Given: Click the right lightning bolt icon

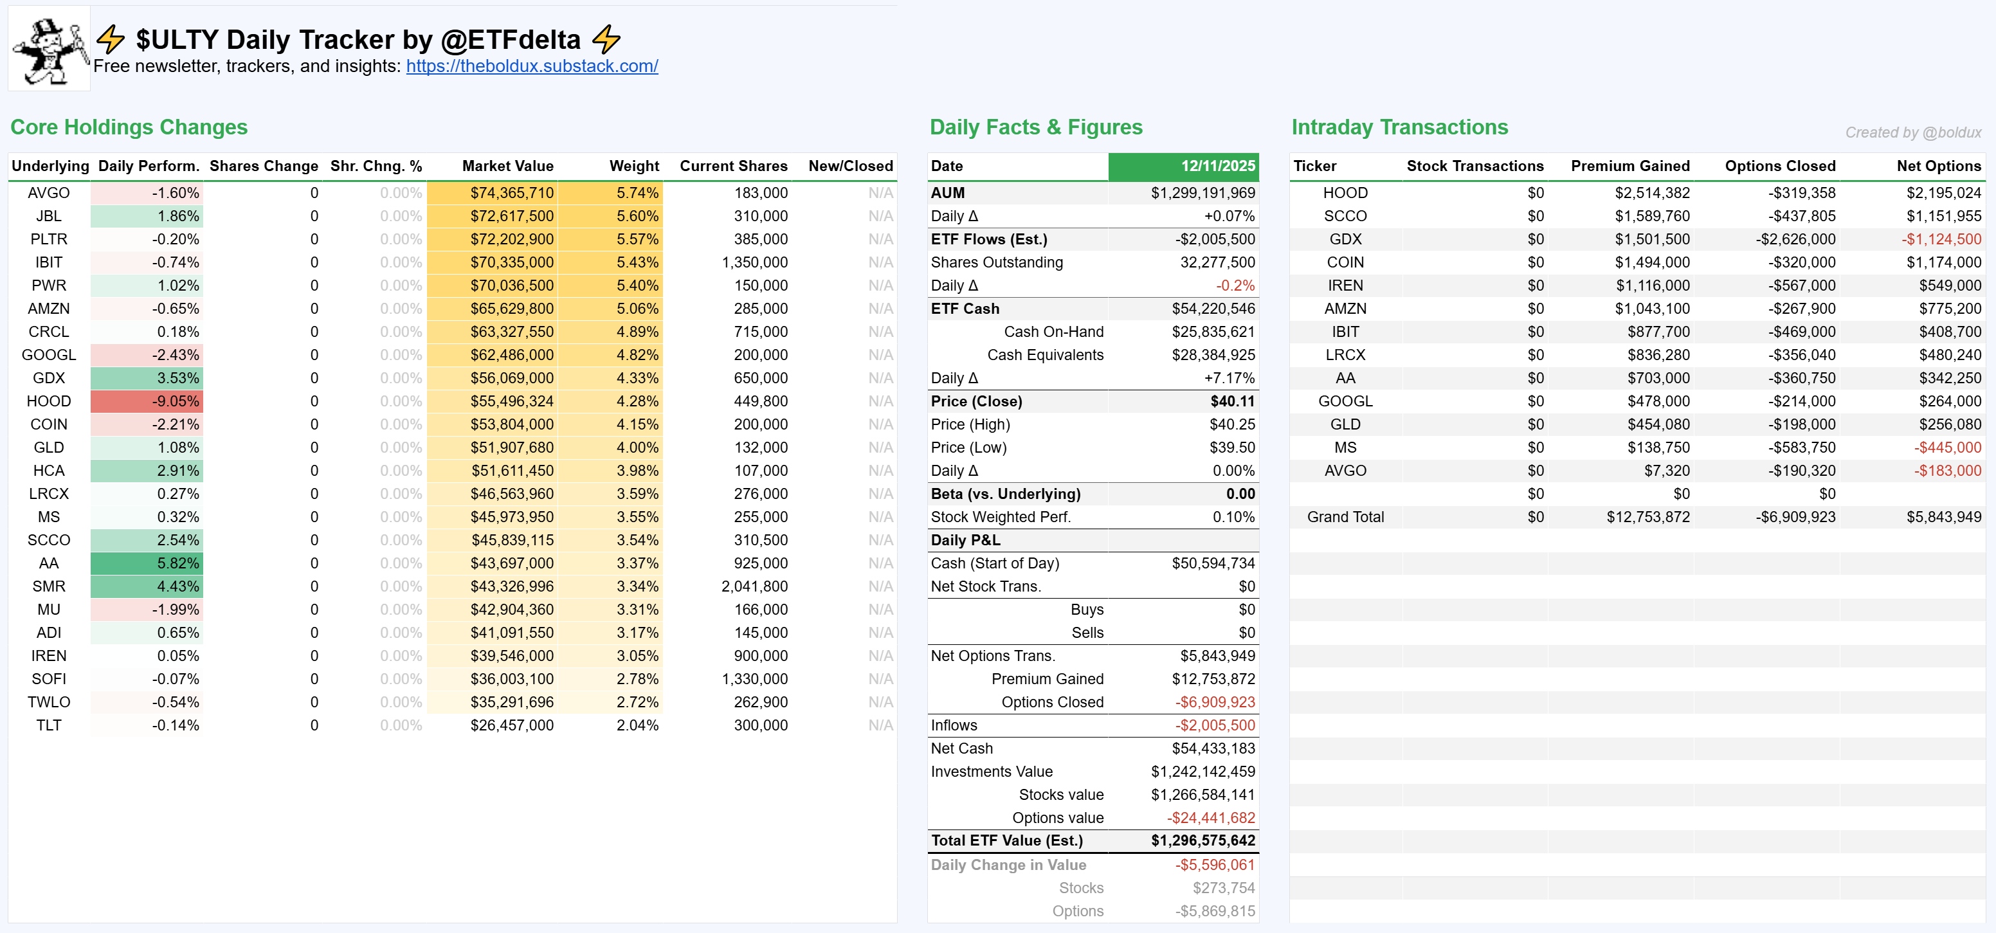Looking at the screenshot, I should [606, 39].
